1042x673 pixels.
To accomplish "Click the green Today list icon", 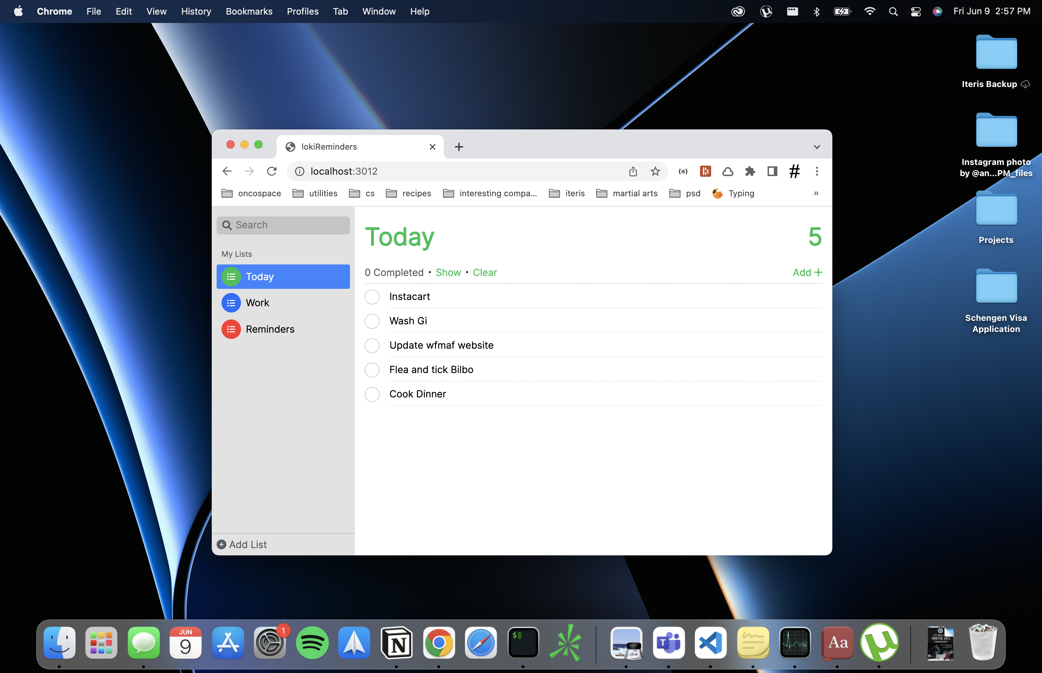I will click(231, 277).
